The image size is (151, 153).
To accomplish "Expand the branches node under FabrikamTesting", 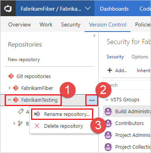I will coord(14,123).
